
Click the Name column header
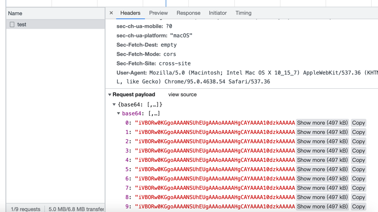[x=15, y=13]
